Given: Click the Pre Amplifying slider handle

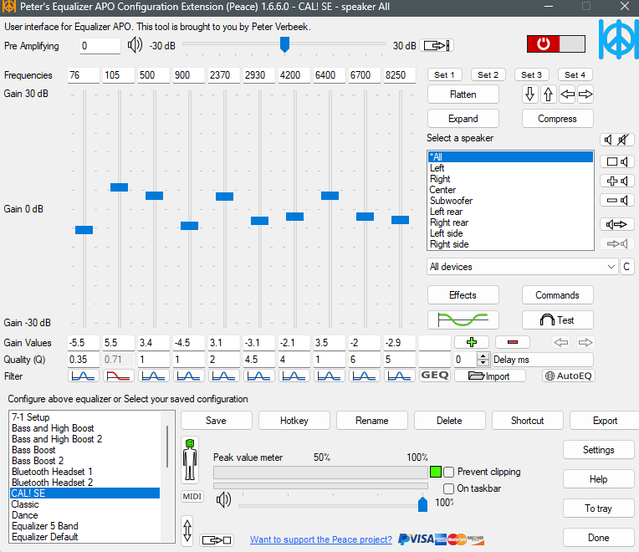Looking at the screenshot, I should tap(285, 44).
